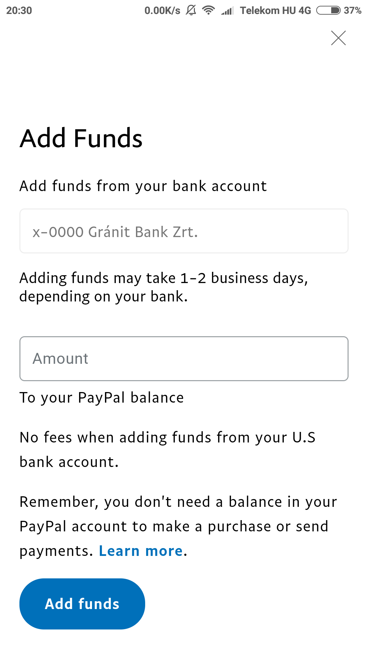Tap the 20:30 clock in status bar
This screenshot has width=368, height=654.
(19, 11)
